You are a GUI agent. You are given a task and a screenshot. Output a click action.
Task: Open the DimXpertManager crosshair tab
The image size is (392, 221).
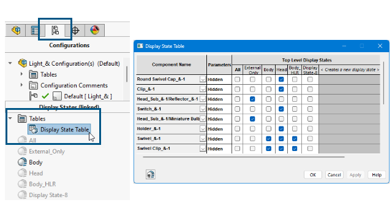tap(75, 30)
